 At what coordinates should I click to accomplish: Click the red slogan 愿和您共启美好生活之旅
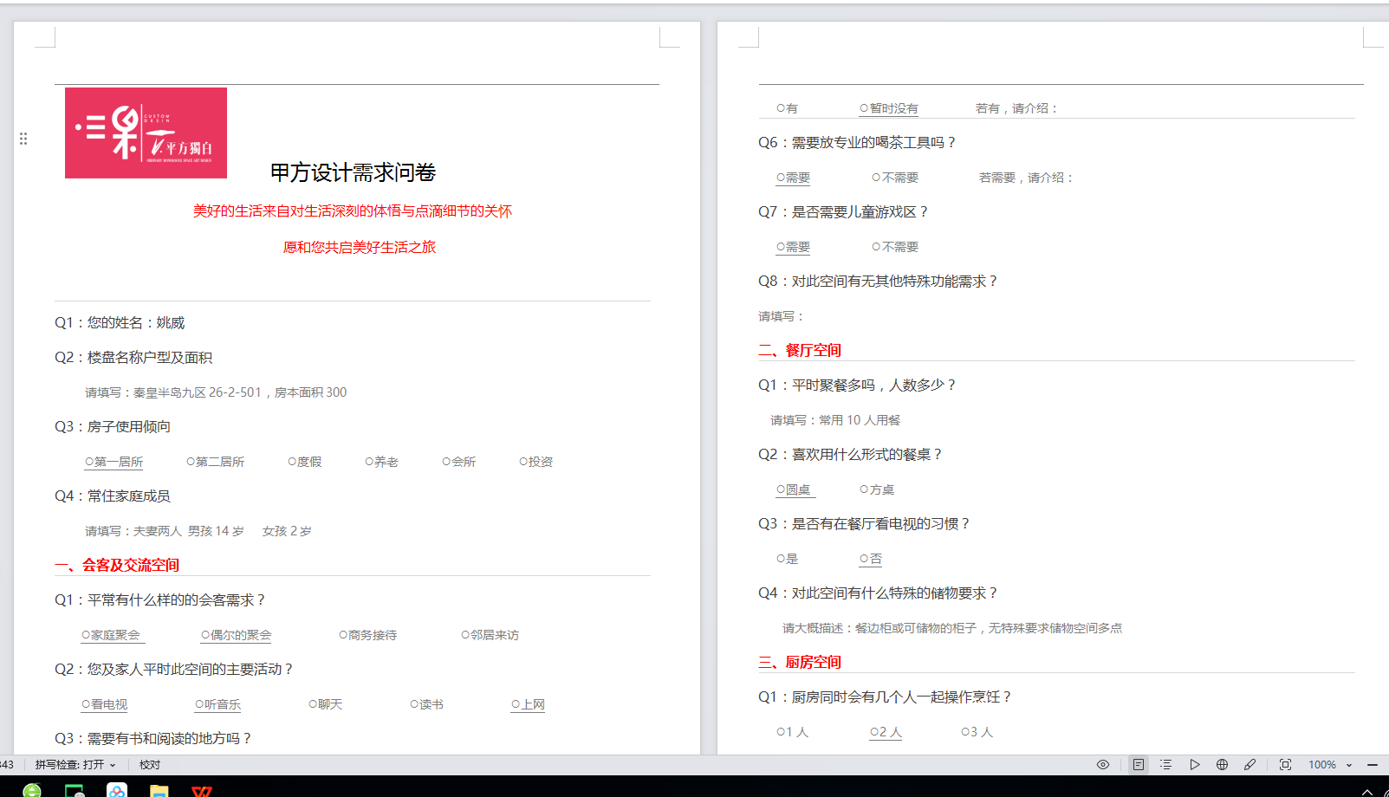[x=360, y=247]
